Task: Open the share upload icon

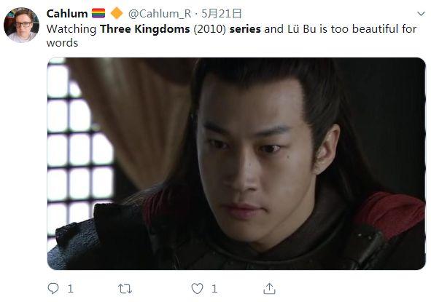Action: (x=269, y=288)
